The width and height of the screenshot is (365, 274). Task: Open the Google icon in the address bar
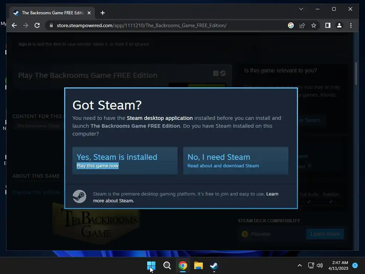coord(291,25)
